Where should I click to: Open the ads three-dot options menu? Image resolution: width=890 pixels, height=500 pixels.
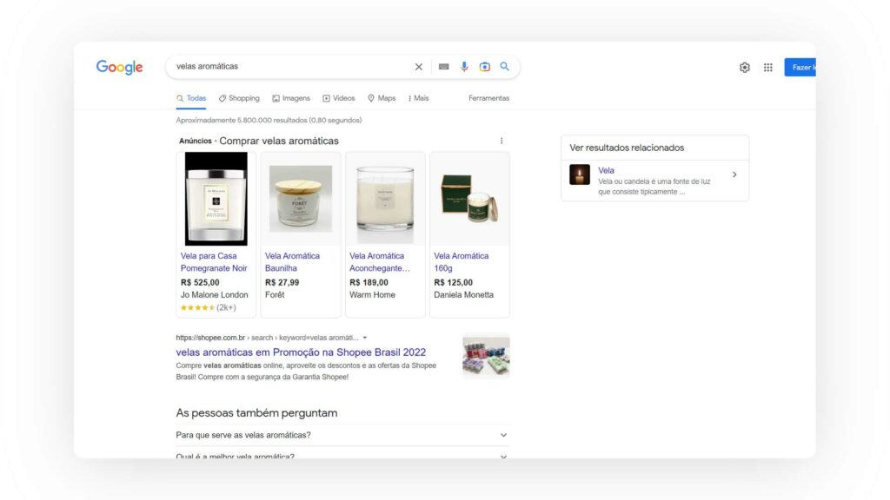[501, 140]
